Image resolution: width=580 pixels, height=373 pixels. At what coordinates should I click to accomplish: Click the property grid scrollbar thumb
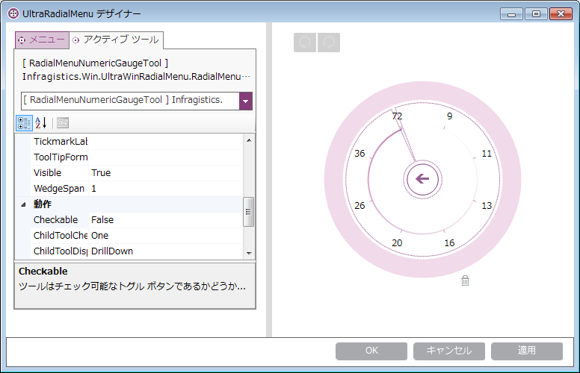249,212
